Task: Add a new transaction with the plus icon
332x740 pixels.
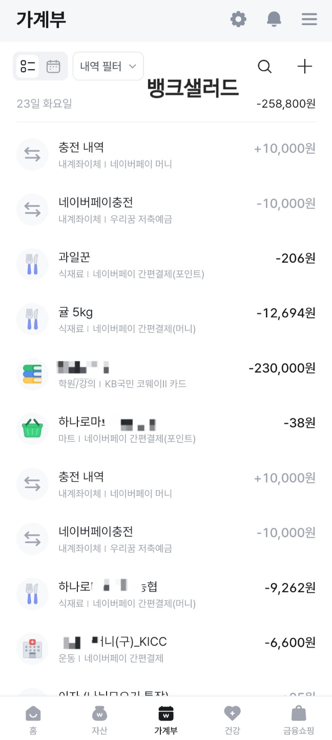Action: (x=304, y=66)
